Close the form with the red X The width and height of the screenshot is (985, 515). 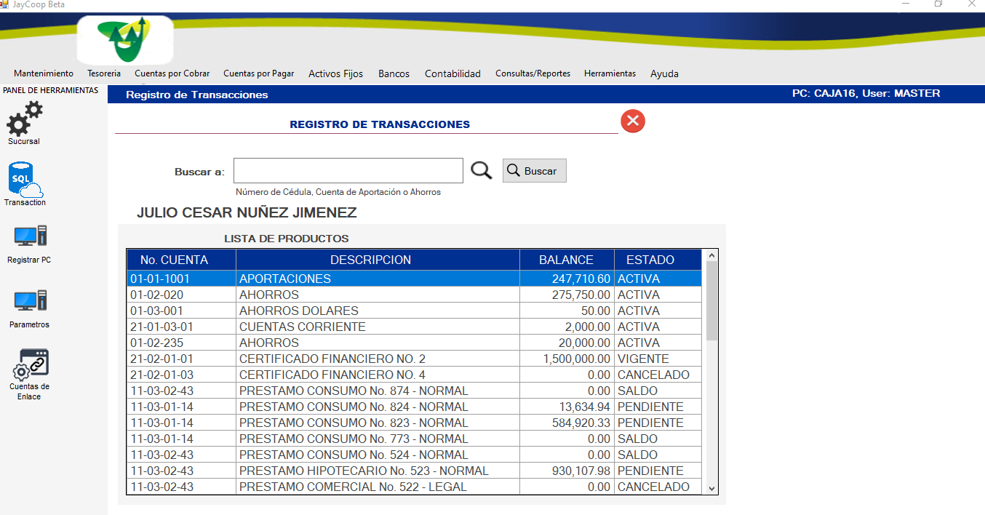coord(633,121)
